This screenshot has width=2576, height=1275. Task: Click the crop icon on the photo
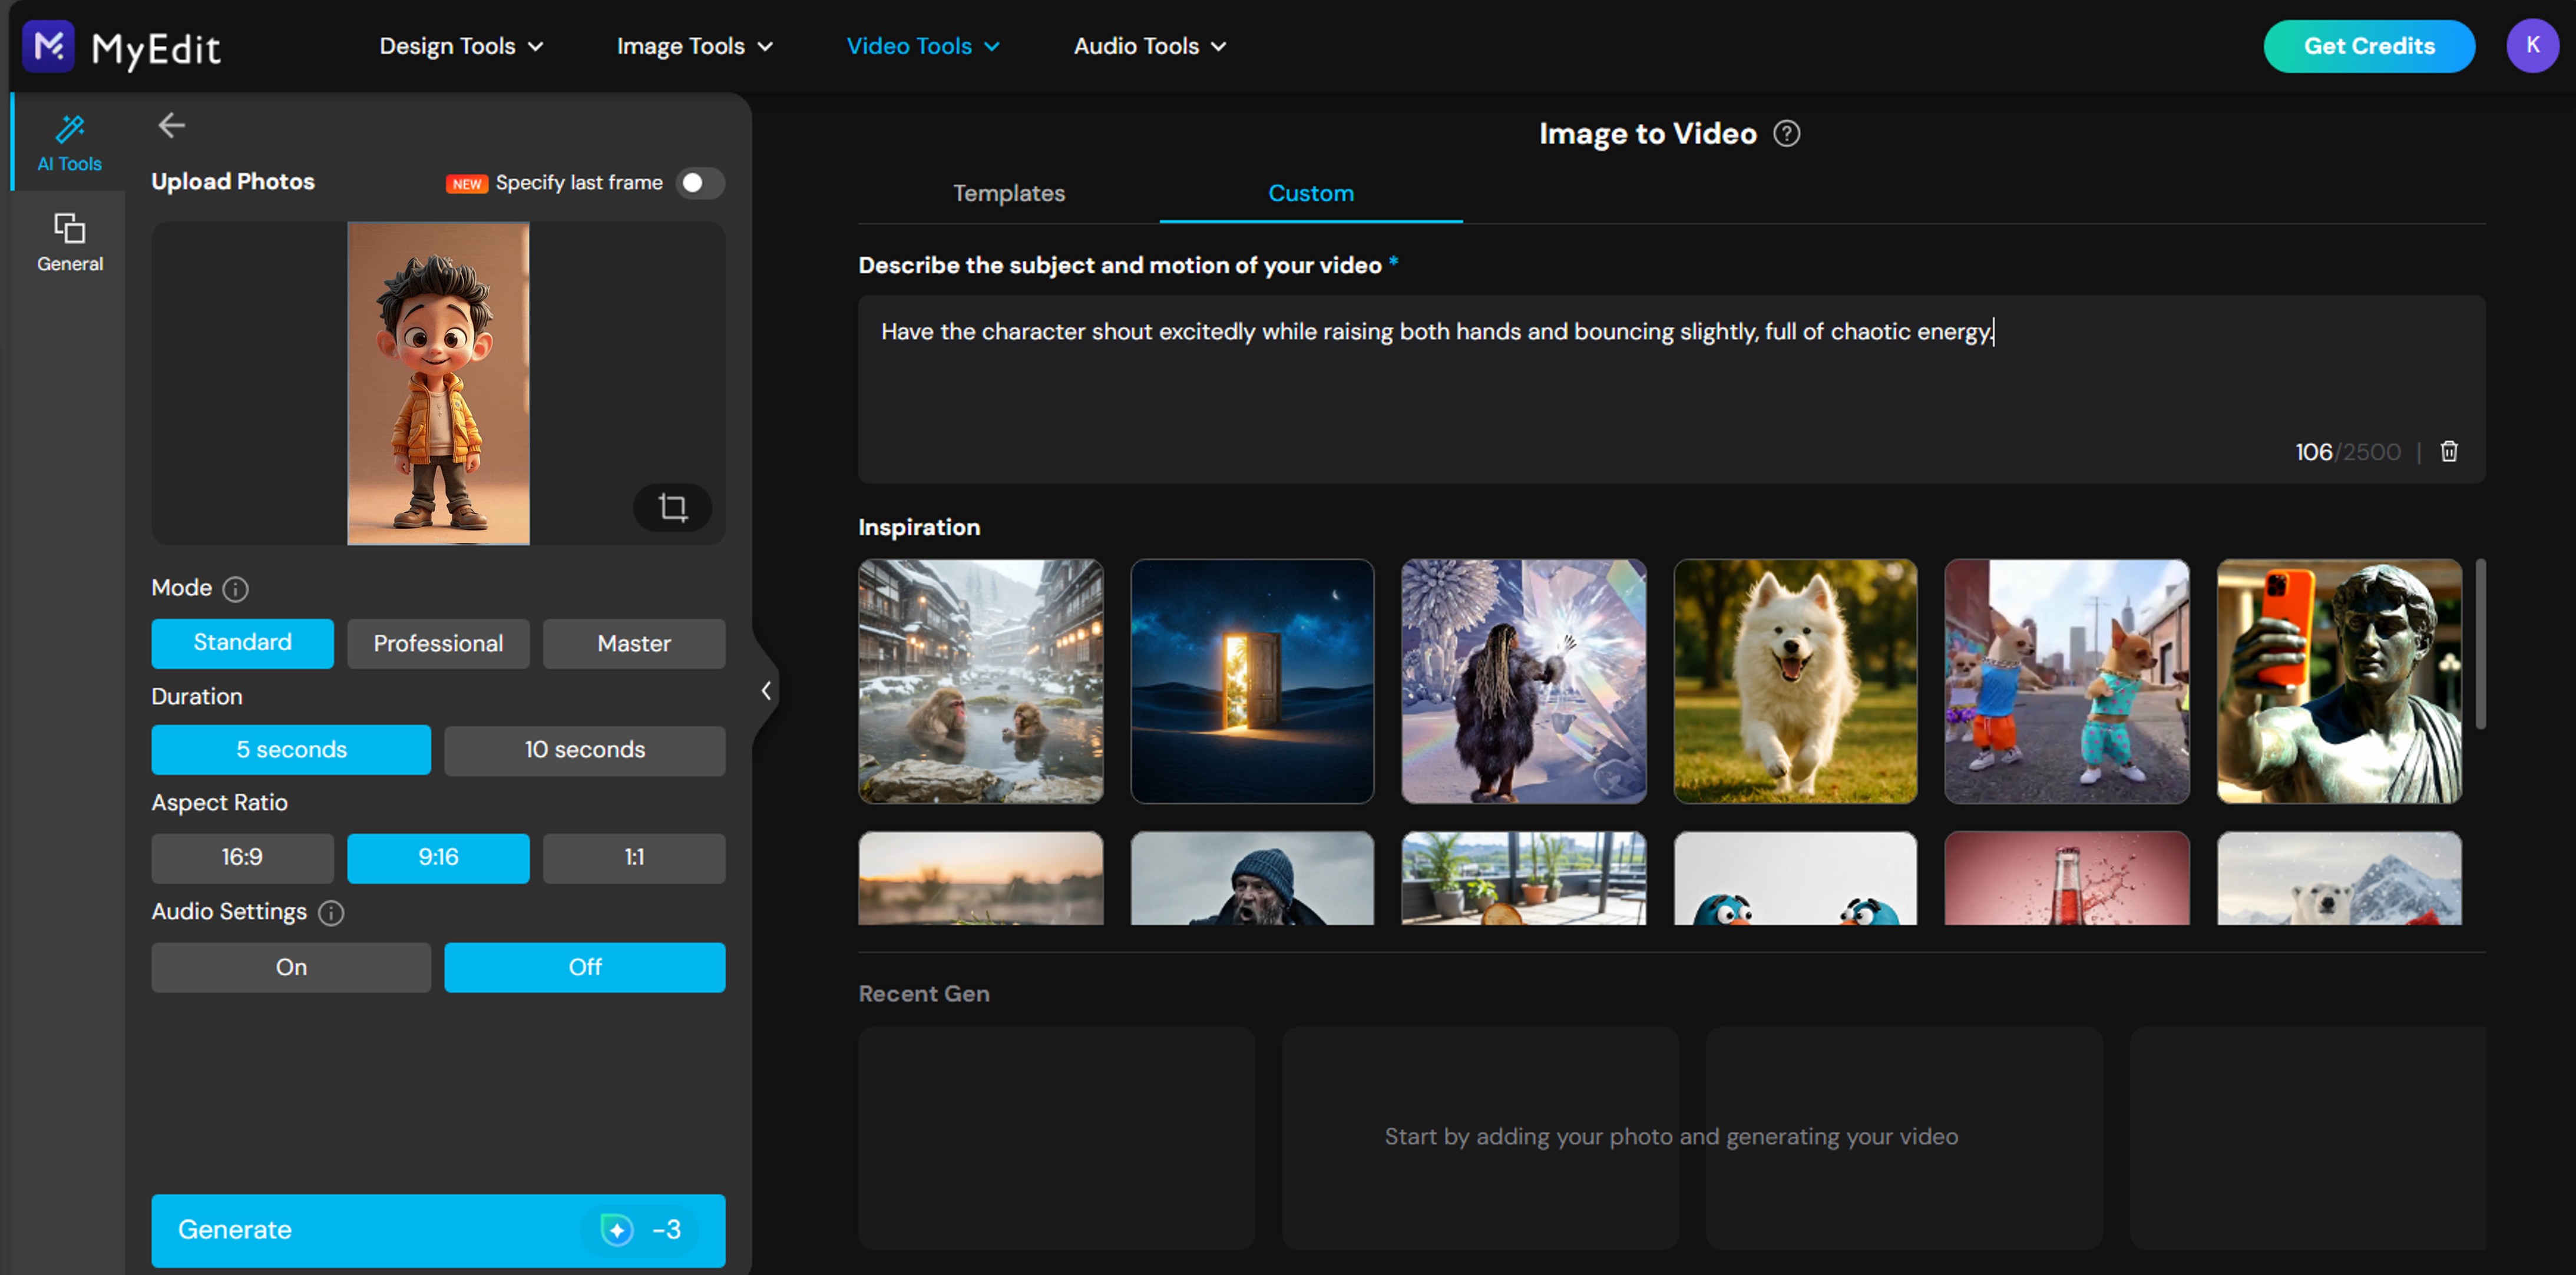[x=673, y=507]
